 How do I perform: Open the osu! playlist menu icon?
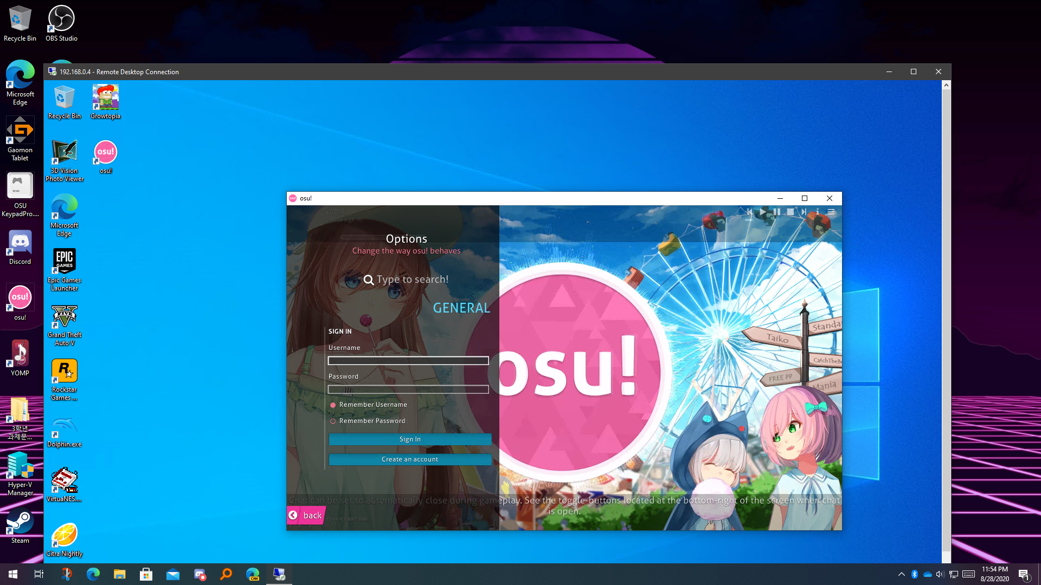[831, 212]
